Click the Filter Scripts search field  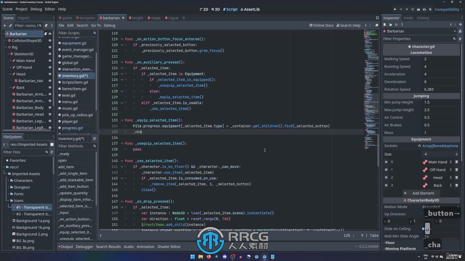click(x=77, y=33)
